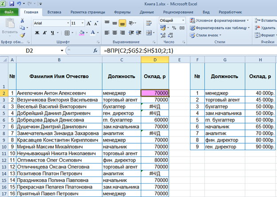Select the Format Painter brush icon

coord(23,35)
